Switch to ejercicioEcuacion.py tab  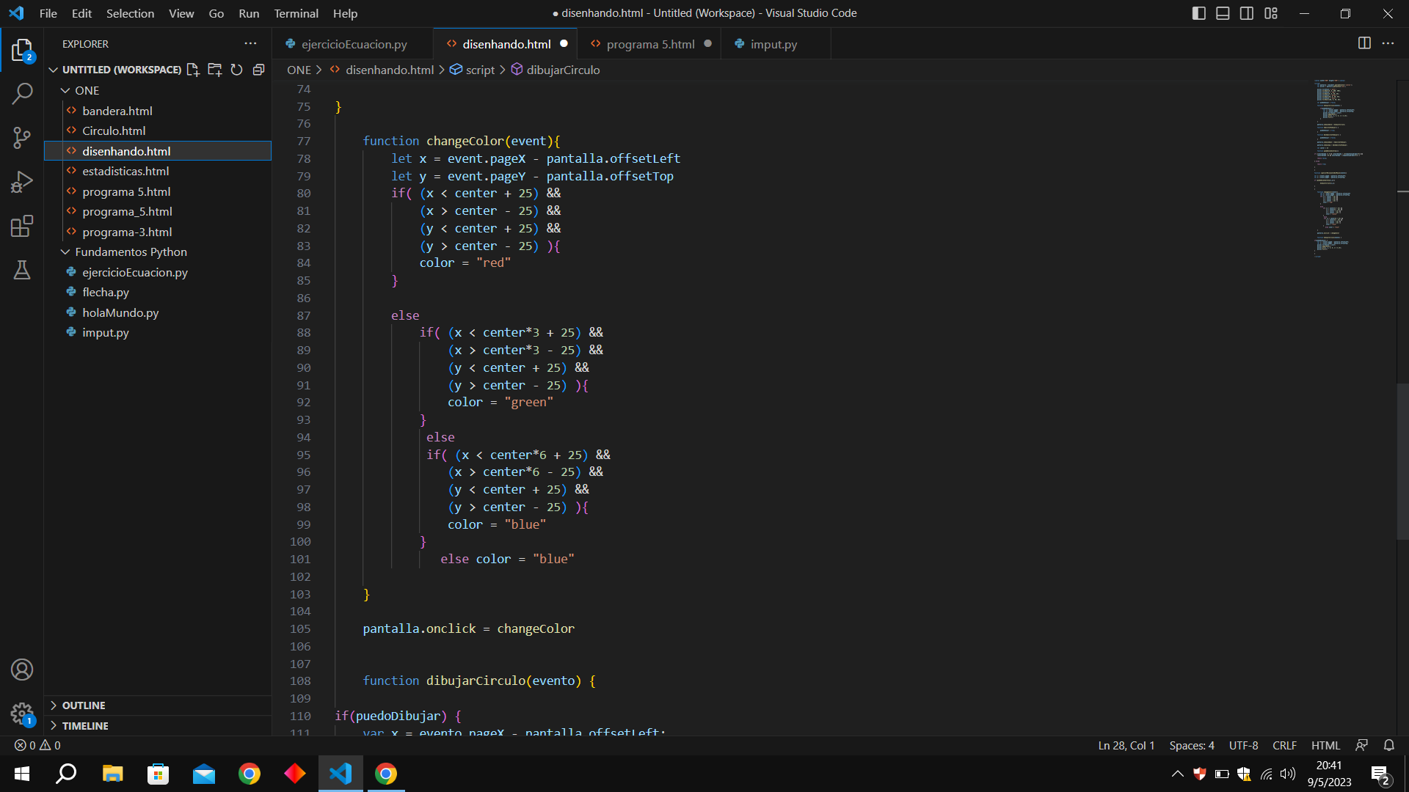pyautogui.click(x=354, y=44)
